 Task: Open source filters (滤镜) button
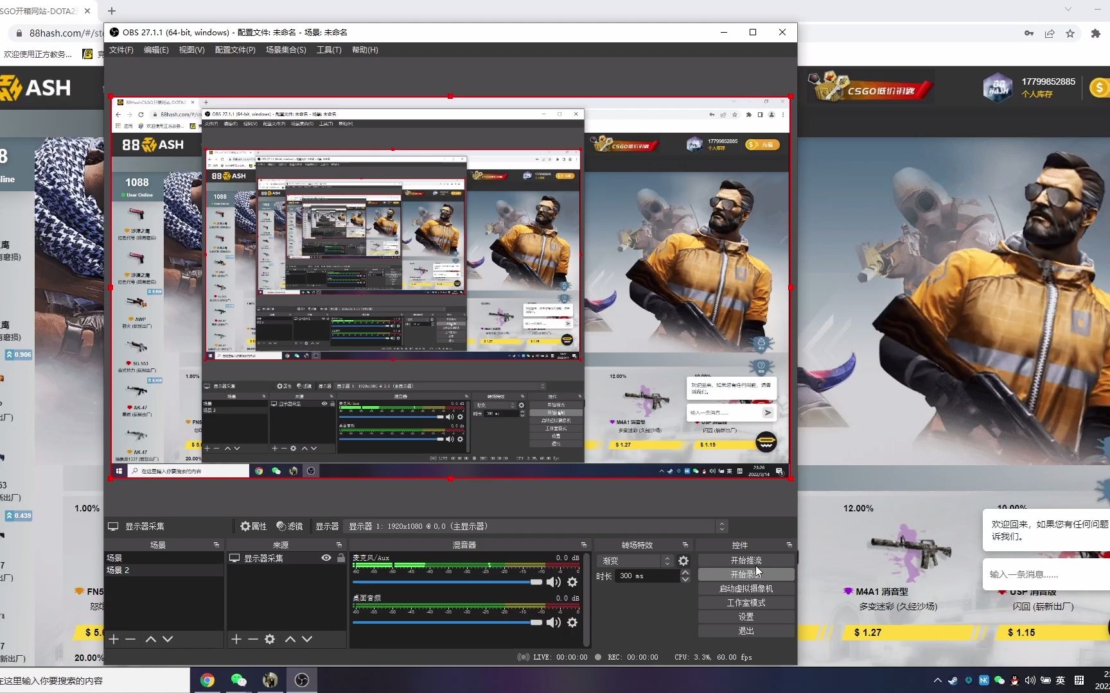tap(290, 526)
